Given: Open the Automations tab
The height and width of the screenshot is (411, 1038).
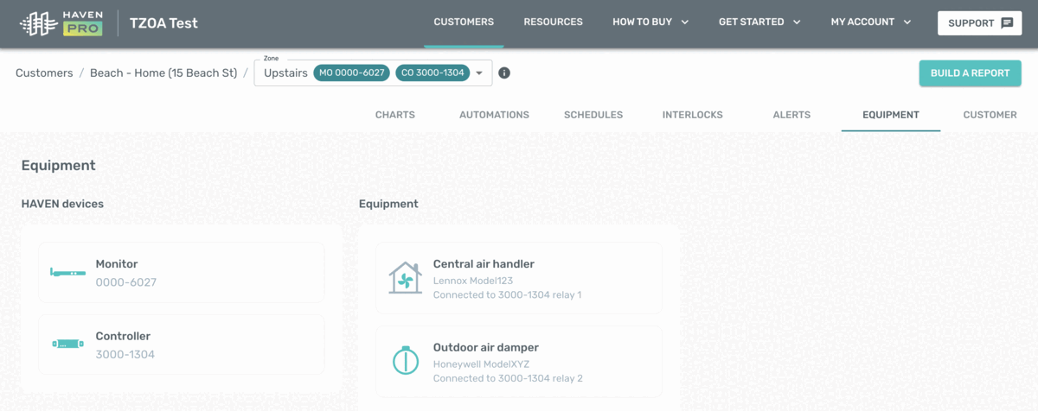Looking at the screenshot, I should (494, 115).
